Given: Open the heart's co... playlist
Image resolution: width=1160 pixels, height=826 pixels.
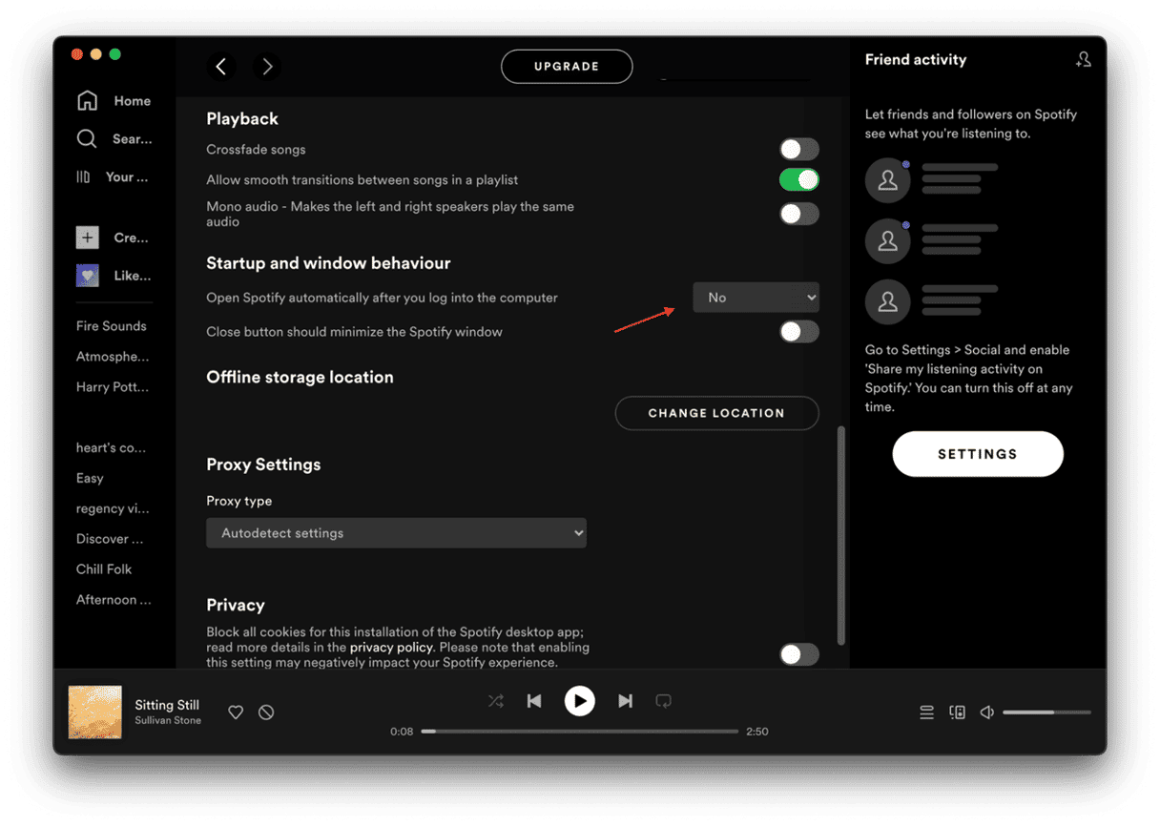Looking at the screenshot, I should click(112, 448).
